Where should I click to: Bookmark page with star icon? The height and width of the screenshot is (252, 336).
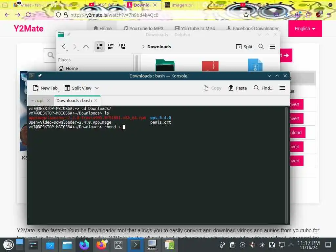pyautogui.click(x=246, y=15)
